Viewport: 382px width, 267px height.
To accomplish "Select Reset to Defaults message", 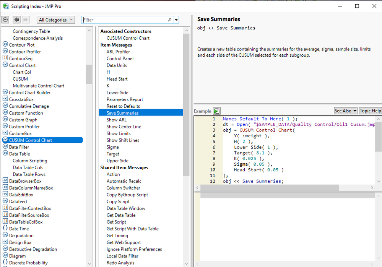I will click(x=123, y=106).
